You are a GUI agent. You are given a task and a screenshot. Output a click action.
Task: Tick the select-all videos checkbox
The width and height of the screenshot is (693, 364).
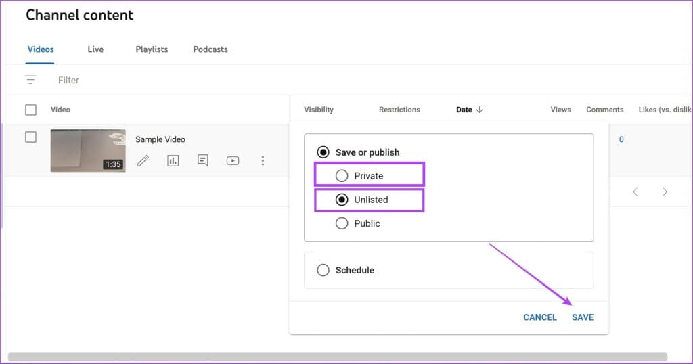(x=30, y=110)
